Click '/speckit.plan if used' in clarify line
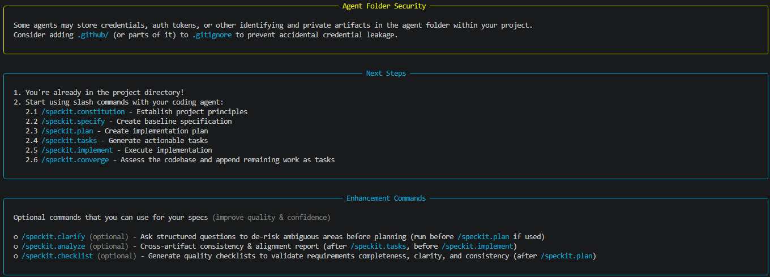 pos(500,237)
